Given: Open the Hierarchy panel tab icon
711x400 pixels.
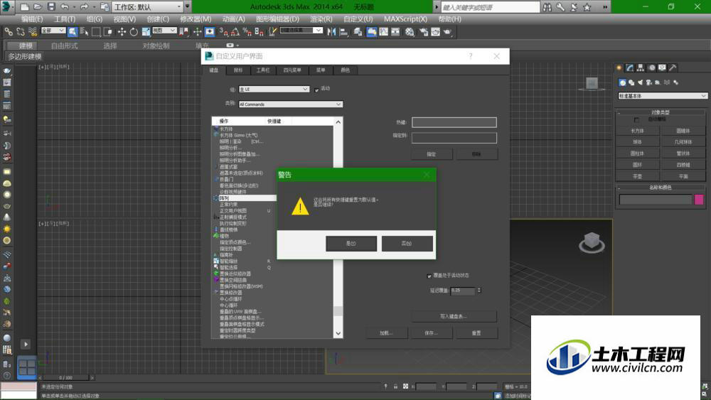Looking at the screenshot, I should click(x=641, y=67).
